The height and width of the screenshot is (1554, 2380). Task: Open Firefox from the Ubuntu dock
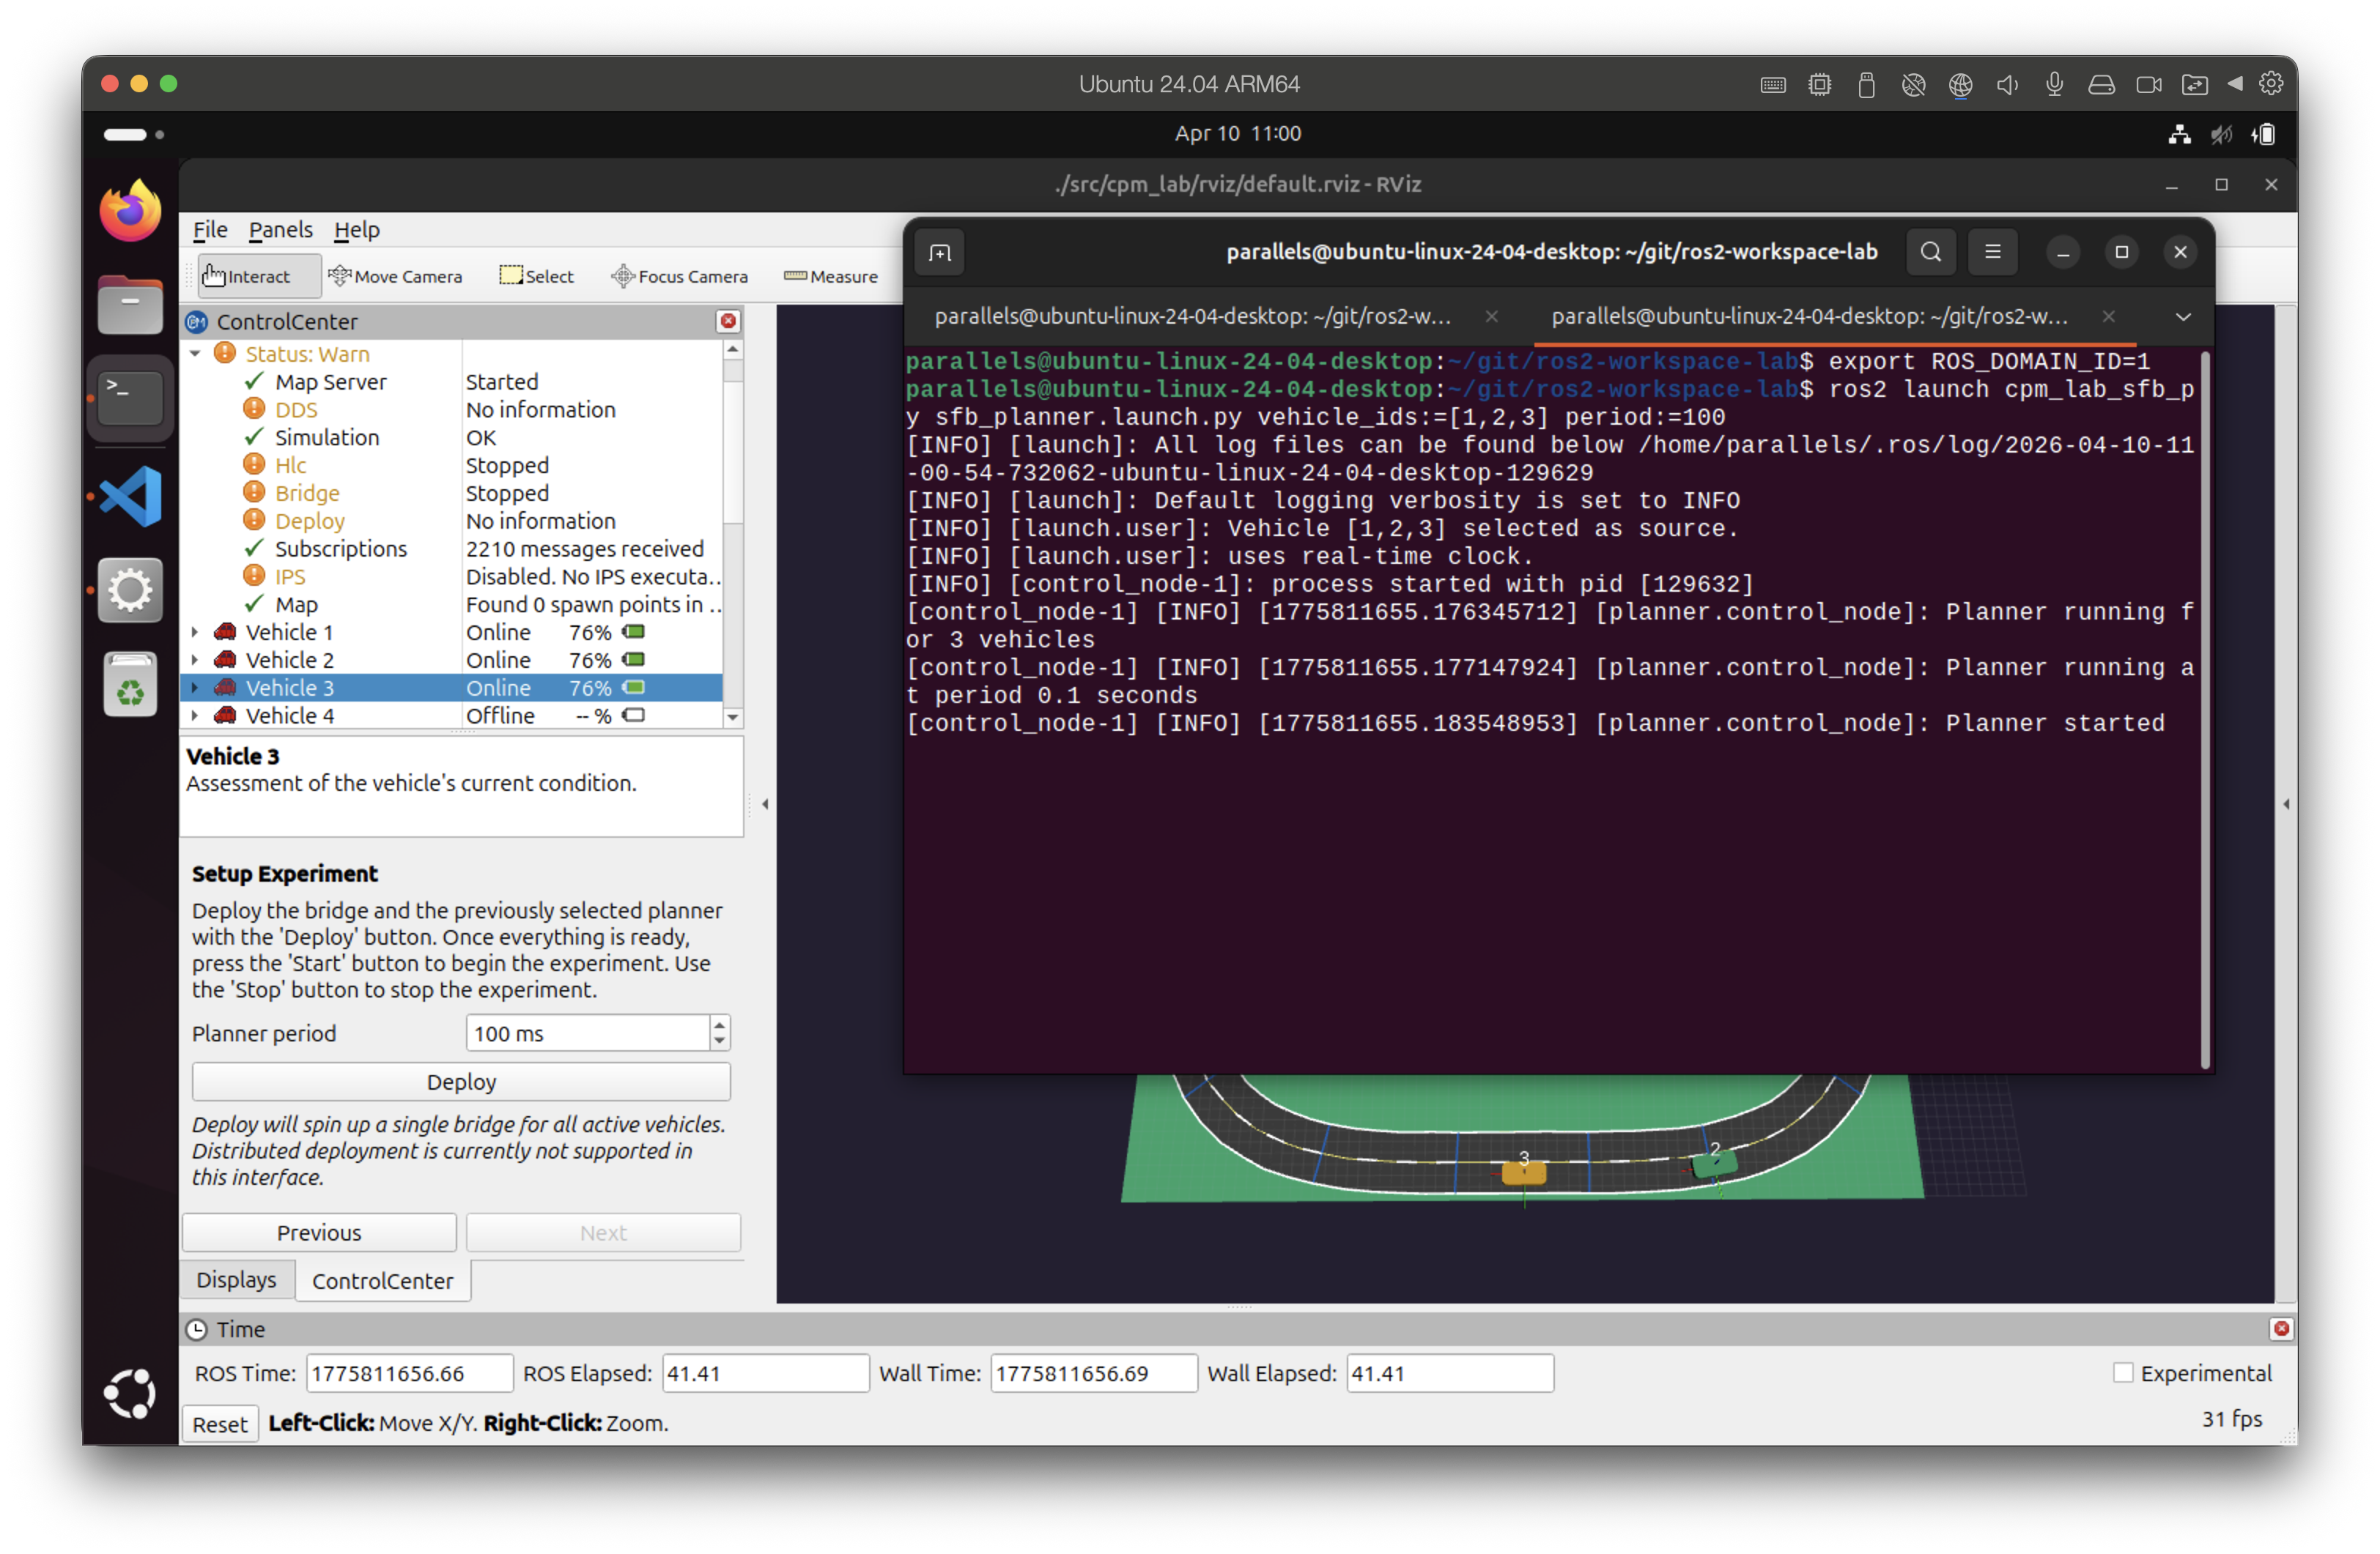click(x=130, y=211)
